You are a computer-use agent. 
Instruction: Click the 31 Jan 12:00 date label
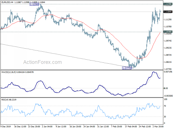103,126
